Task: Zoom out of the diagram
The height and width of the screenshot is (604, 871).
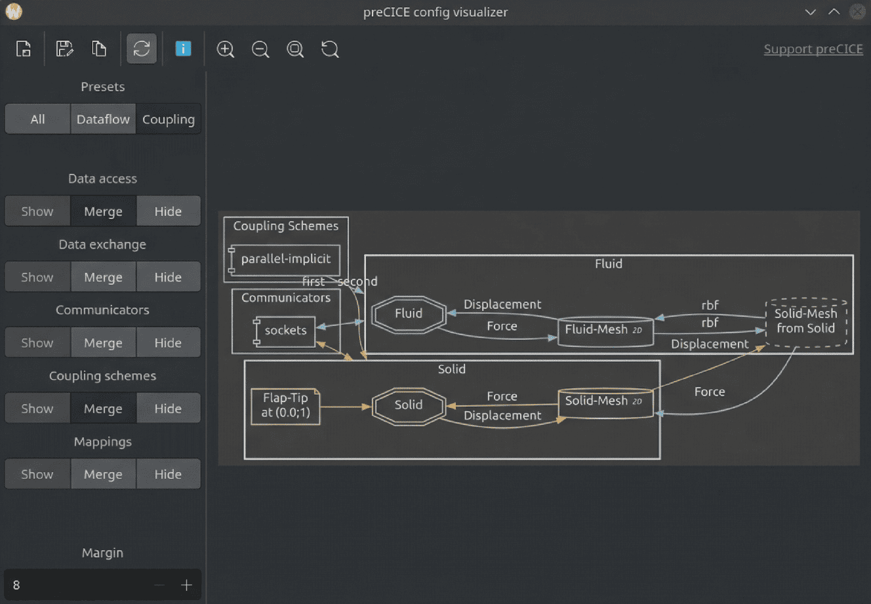Action: 260,49
